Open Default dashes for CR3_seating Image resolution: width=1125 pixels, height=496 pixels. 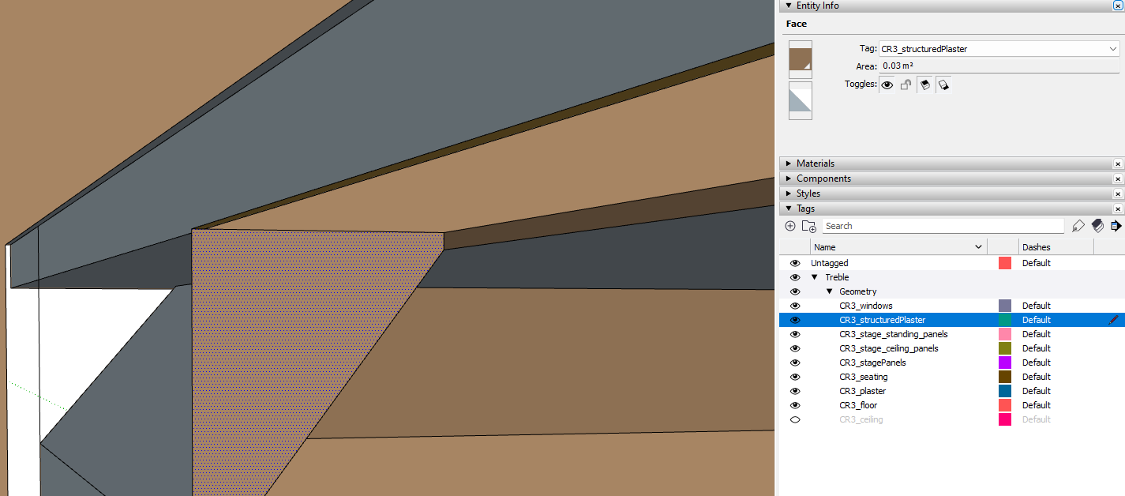[x=1036, y=377]
